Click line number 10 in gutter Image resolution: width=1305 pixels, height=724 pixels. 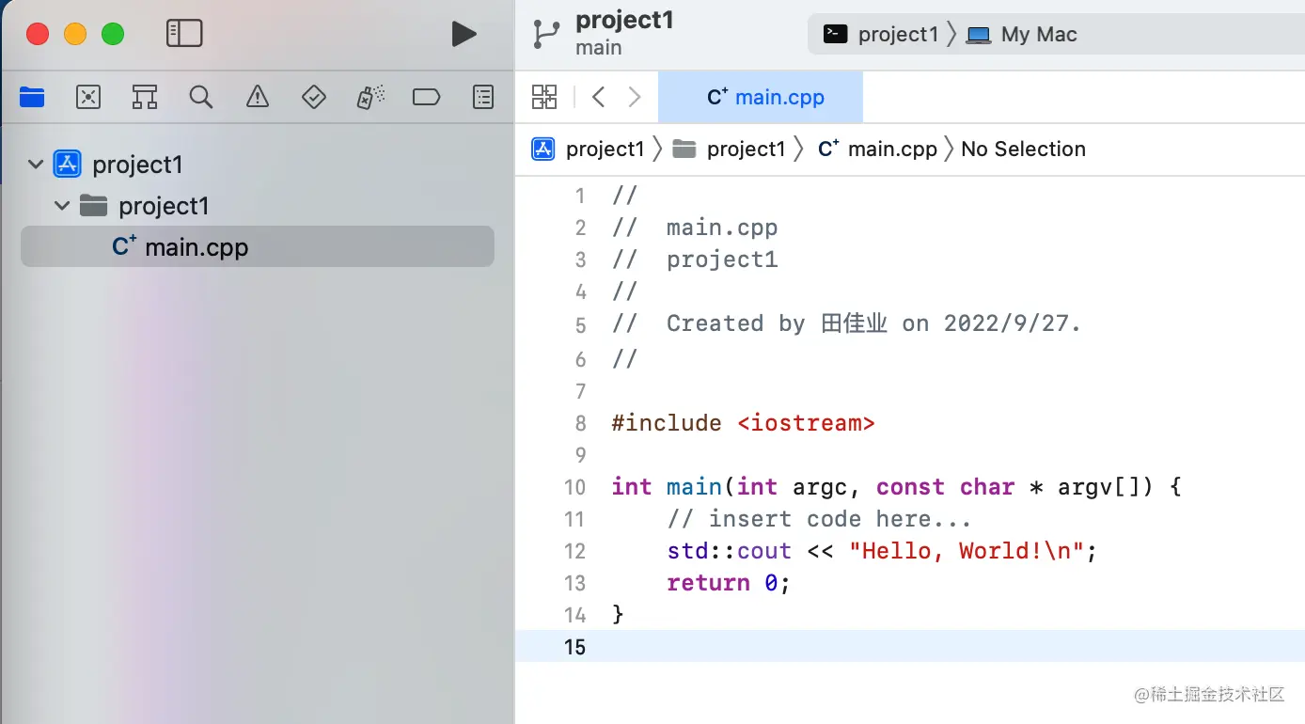tap(574, 487)
